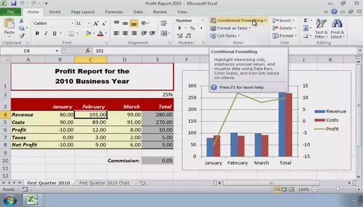363x207 pixels.
Task: Click Decrease Decimal icon
Action: click(x=188, y=36)
